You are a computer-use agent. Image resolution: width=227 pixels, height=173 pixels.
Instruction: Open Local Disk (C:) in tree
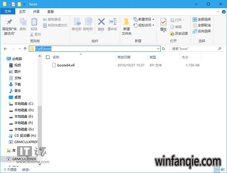click(x=21, y=104)
